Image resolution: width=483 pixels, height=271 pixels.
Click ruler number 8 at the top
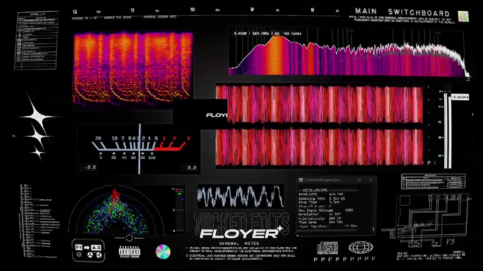[x=312, y=10]
